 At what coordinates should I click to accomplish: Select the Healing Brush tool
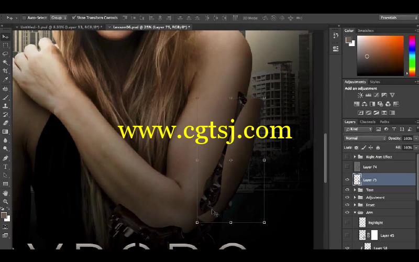(x=5, y=89)
